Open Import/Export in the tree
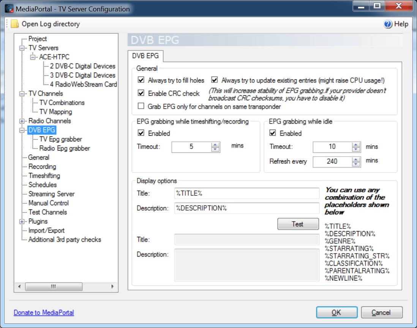The image size is (417, 328). (x=47, y=231)
